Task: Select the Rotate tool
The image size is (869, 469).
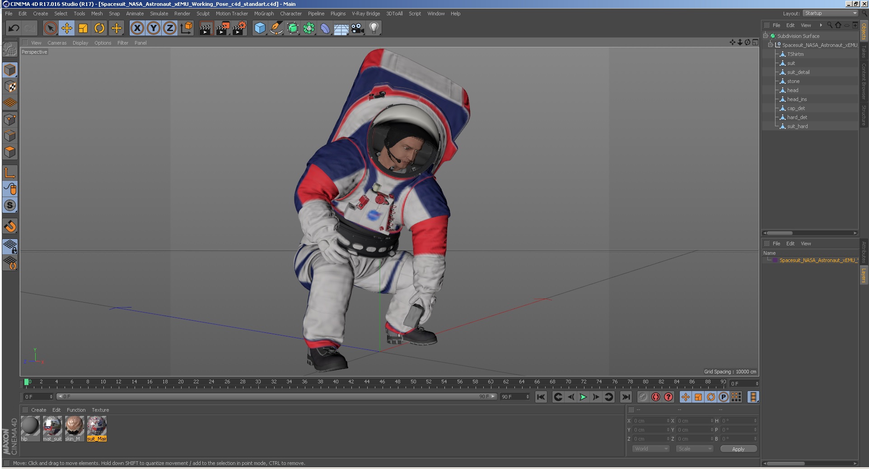Action: tap(99, 28)
